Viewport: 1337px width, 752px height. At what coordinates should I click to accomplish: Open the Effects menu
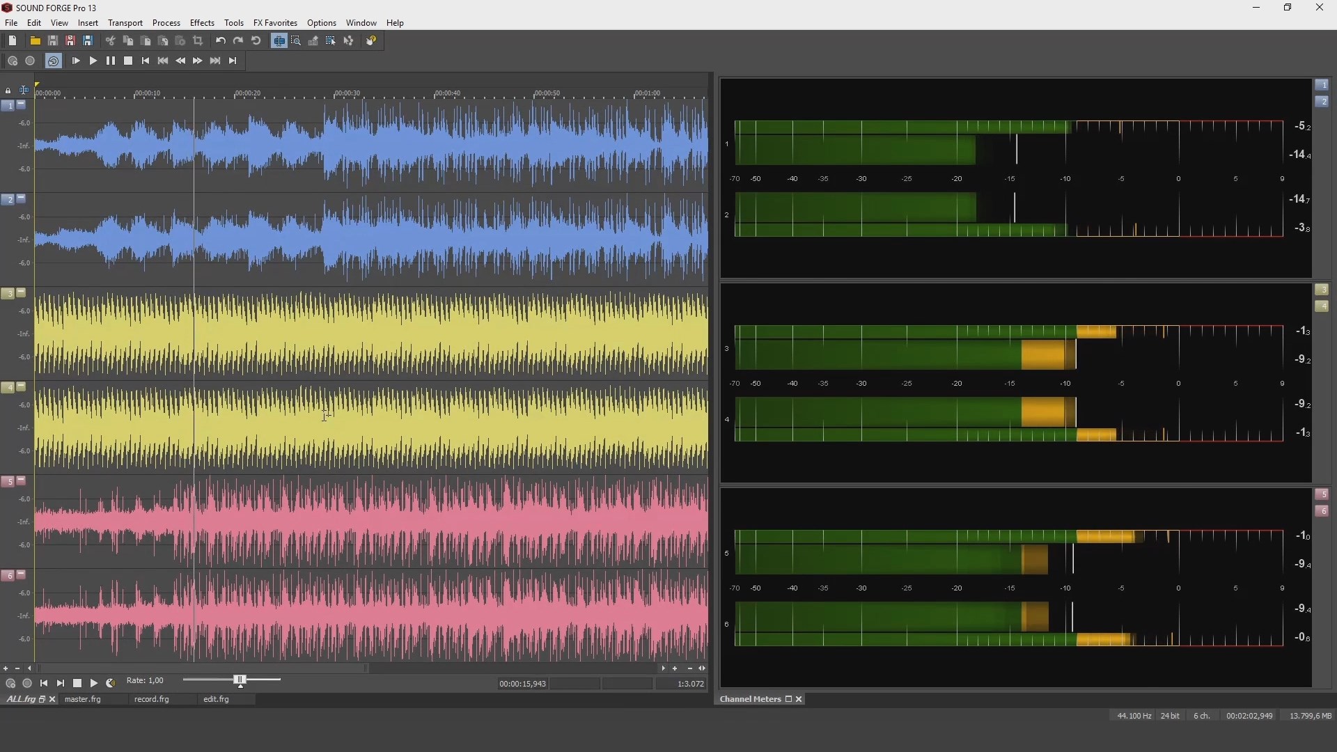[x=202, y=23]
